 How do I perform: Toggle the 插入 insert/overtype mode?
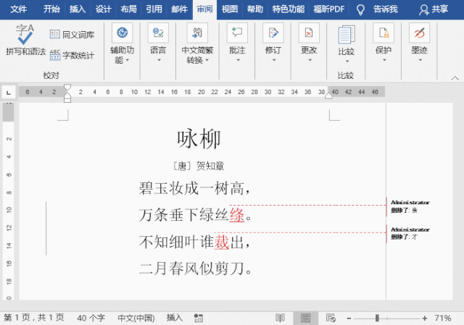(x=175, y=318)
